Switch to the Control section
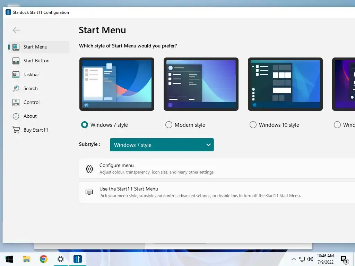Screen dimensions: 355x266 (x=39, y=103)
